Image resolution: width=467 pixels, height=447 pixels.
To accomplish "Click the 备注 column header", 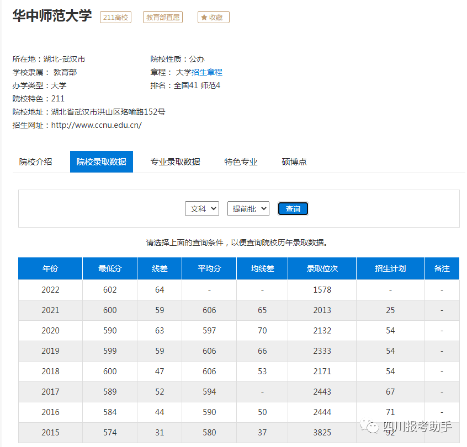I will click(x=442, y=268).
